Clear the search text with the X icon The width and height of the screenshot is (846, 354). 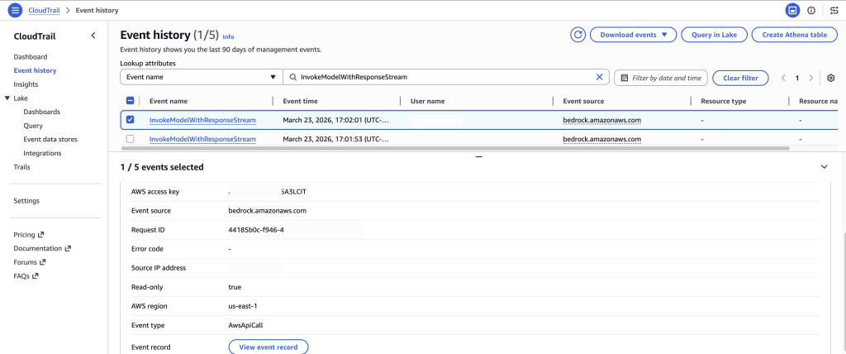(599, 77)
